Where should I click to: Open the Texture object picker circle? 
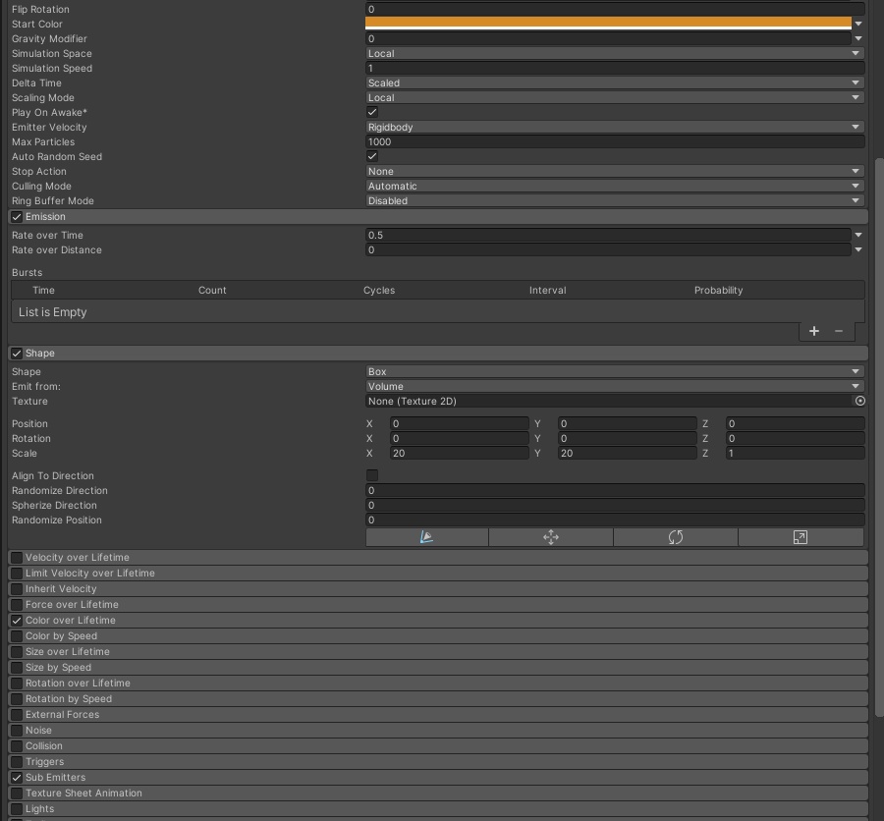(859, 401)
